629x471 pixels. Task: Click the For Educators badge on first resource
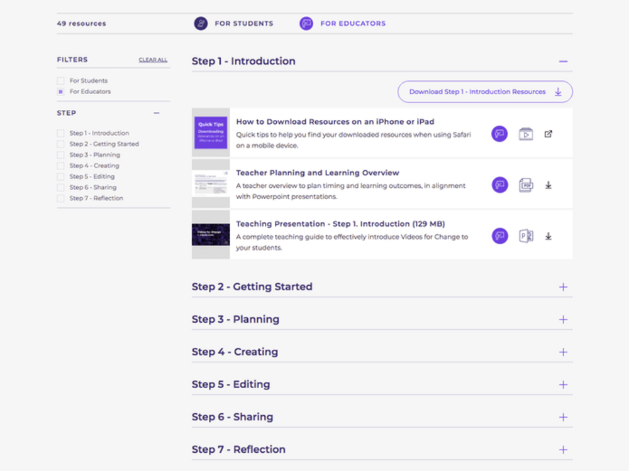point(499,134)
